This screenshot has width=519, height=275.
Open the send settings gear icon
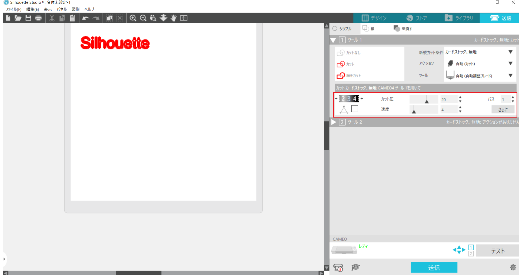coord(513,267)
